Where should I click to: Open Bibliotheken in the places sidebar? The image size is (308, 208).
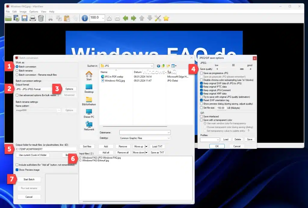(x=89, y=101)
